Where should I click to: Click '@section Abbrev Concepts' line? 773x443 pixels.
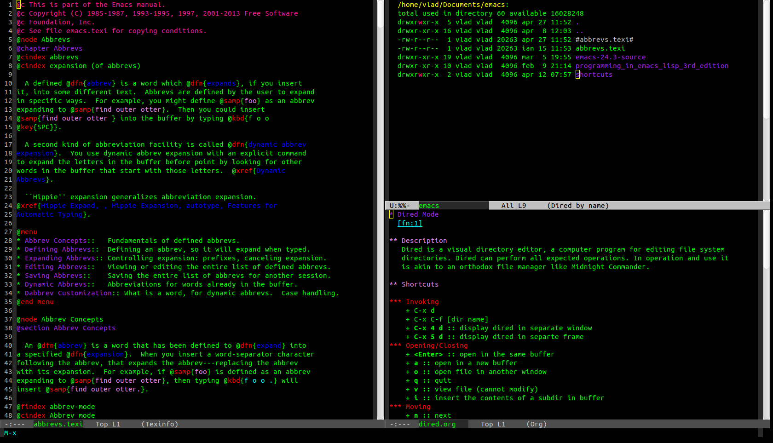pos(66,328)
